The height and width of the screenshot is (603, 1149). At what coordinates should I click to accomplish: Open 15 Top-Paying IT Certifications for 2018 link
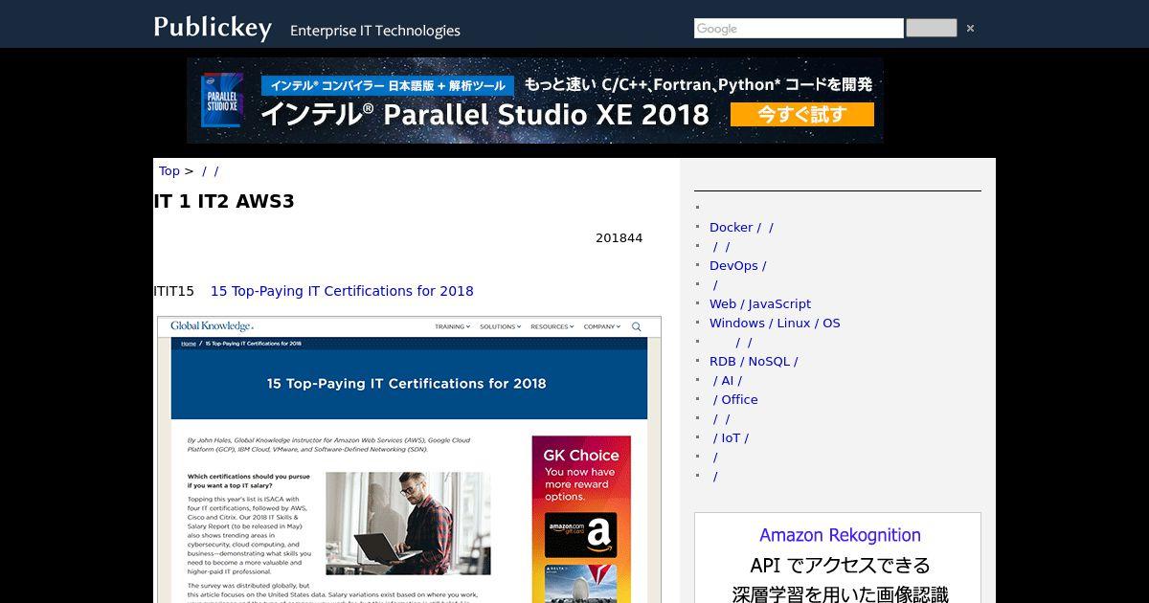tap(342, 291)
